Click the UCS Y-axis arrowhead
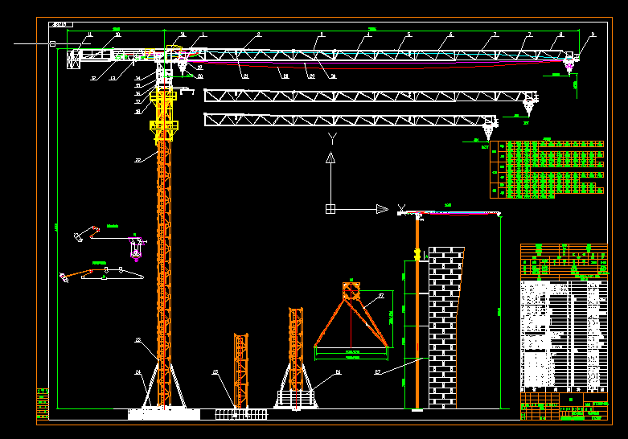 [330, 158]
